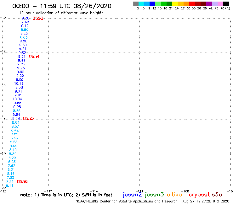Select the 10.04 wave height value
The height and width of the screenshot is (204, 233).
click(x=17, y=99)
